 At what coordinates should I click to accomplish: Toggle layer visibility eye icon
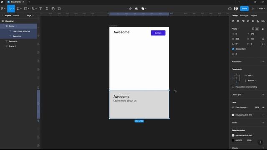click(x=263, y=107)
